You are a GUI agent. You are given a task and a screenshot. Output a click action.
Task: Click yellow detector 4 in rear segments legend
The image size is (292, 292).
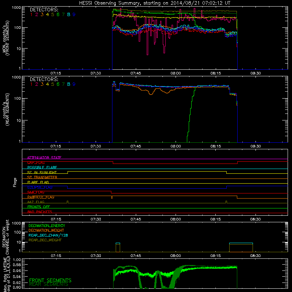[47, 84]
